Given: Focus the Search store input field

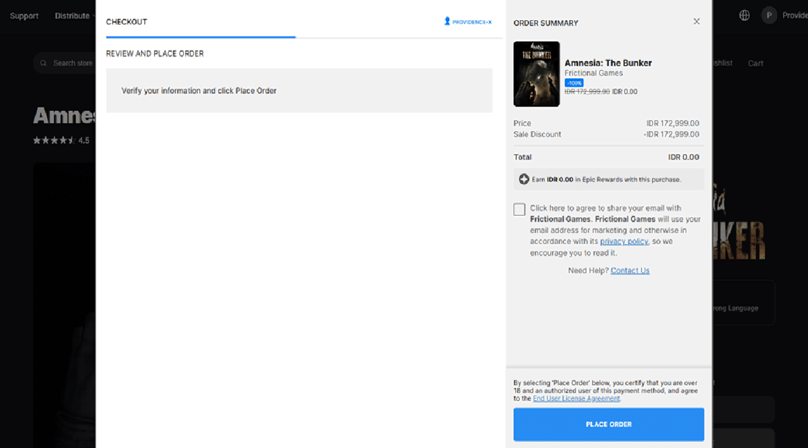Looking at the screenshot, I should point(73,63).
